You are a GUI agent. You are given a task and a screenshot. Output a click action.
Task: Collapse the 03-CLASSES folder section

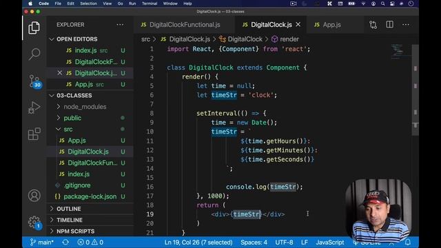(74, 96)
